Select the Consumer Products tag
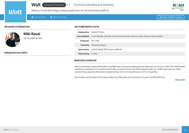 click(54, 5)
